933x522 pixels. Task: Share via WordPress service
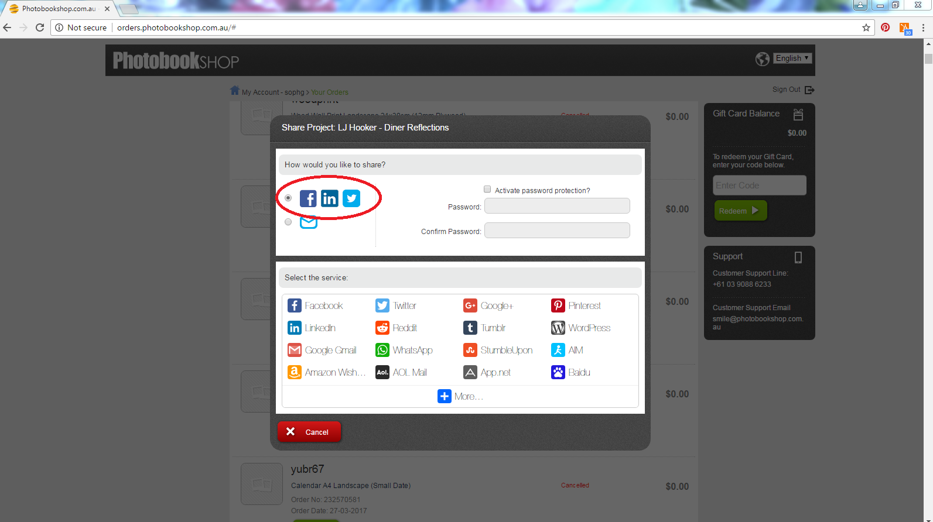point(580,328)
